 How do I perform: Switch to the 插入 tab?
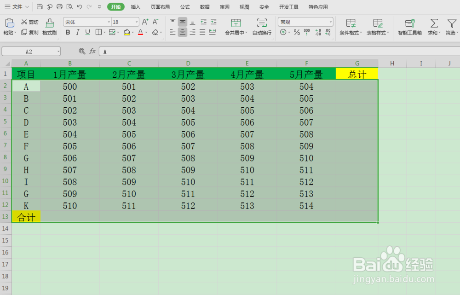(136, 7)
